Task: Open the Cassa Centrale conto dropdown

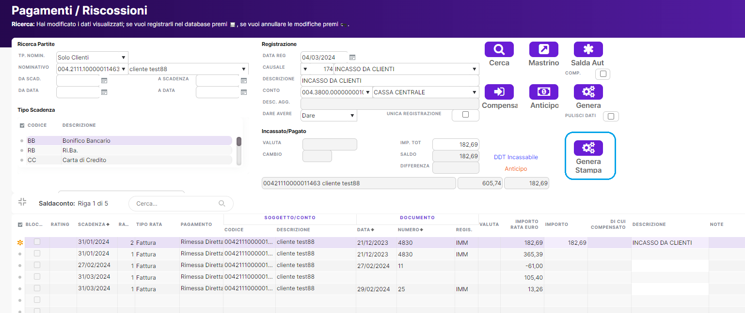Action: point(425,92)
